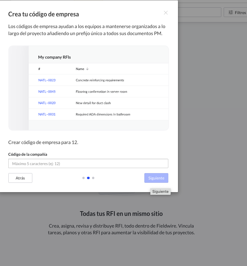
Task: Click 'New detail for duct clash' text
Action: tap(93, 103)
